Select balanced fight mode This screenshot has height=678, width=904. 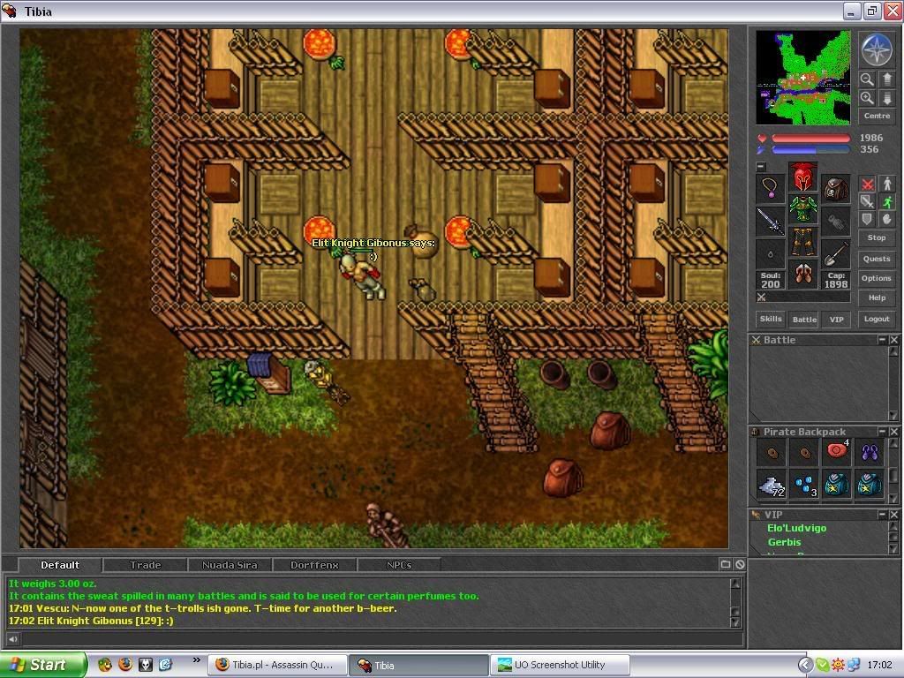867,201
